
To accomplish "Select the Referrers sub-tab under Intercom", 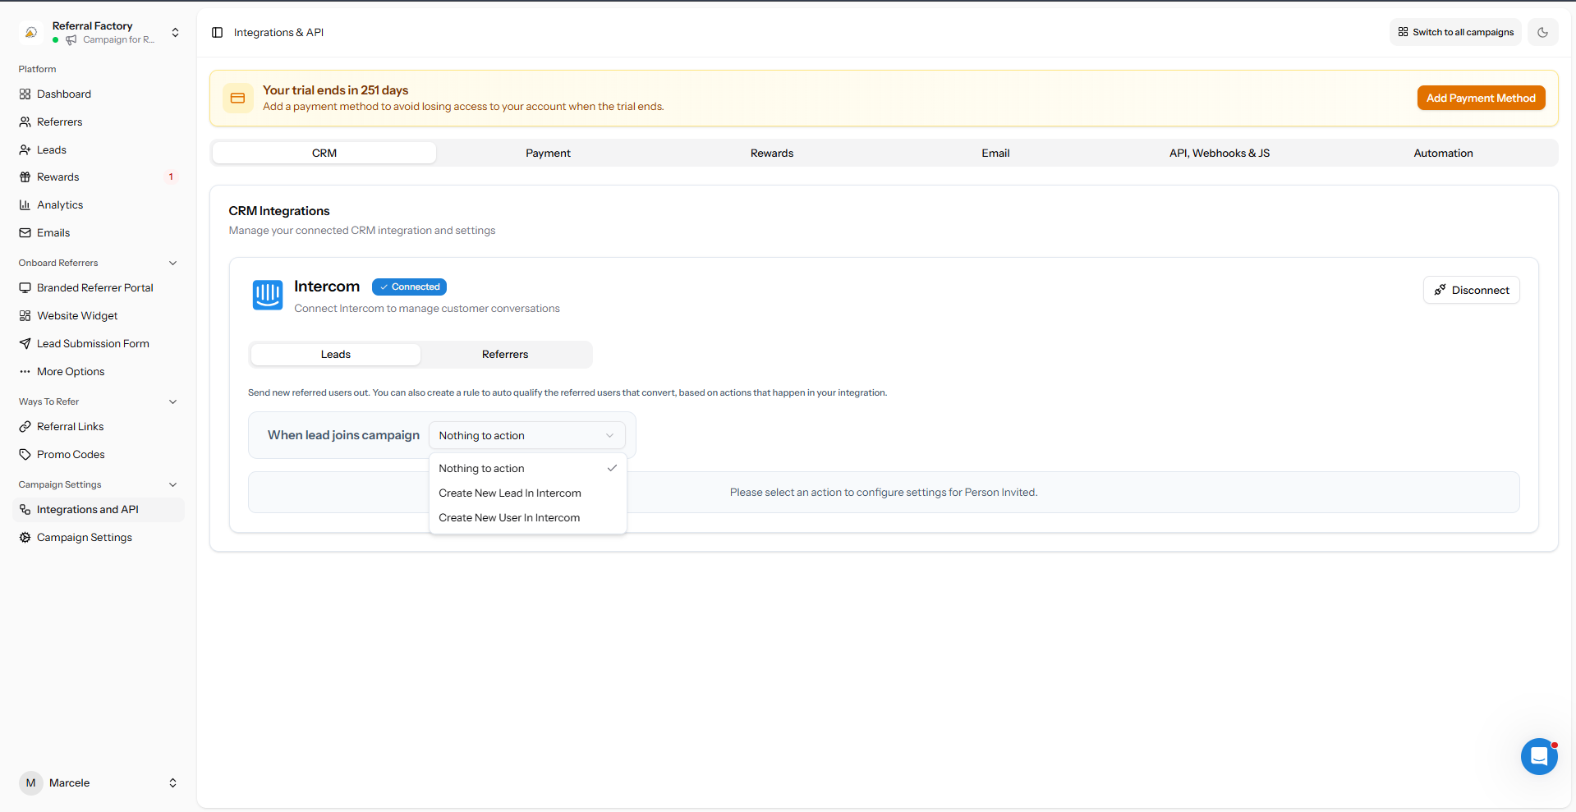I will pyautogui.click(x=505, y=355).
